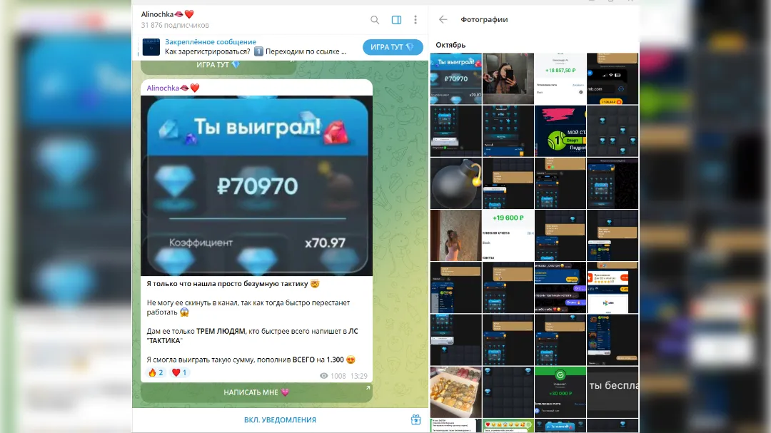This screenshot has height=433, width=771.
Task: Open the + 18 857,50 ₽ photo thumbnail
Action: [x=560, y=78]
